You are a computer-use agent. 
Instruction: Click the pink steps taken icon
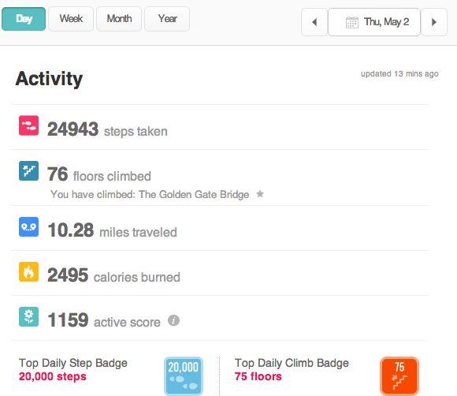[x=28, y=125]
